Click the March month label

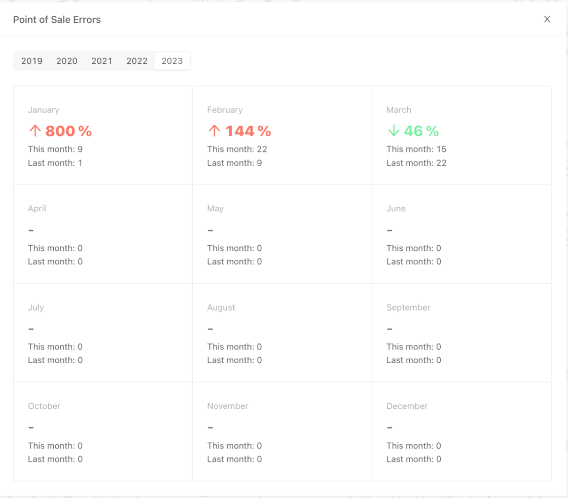coord(399,110)
